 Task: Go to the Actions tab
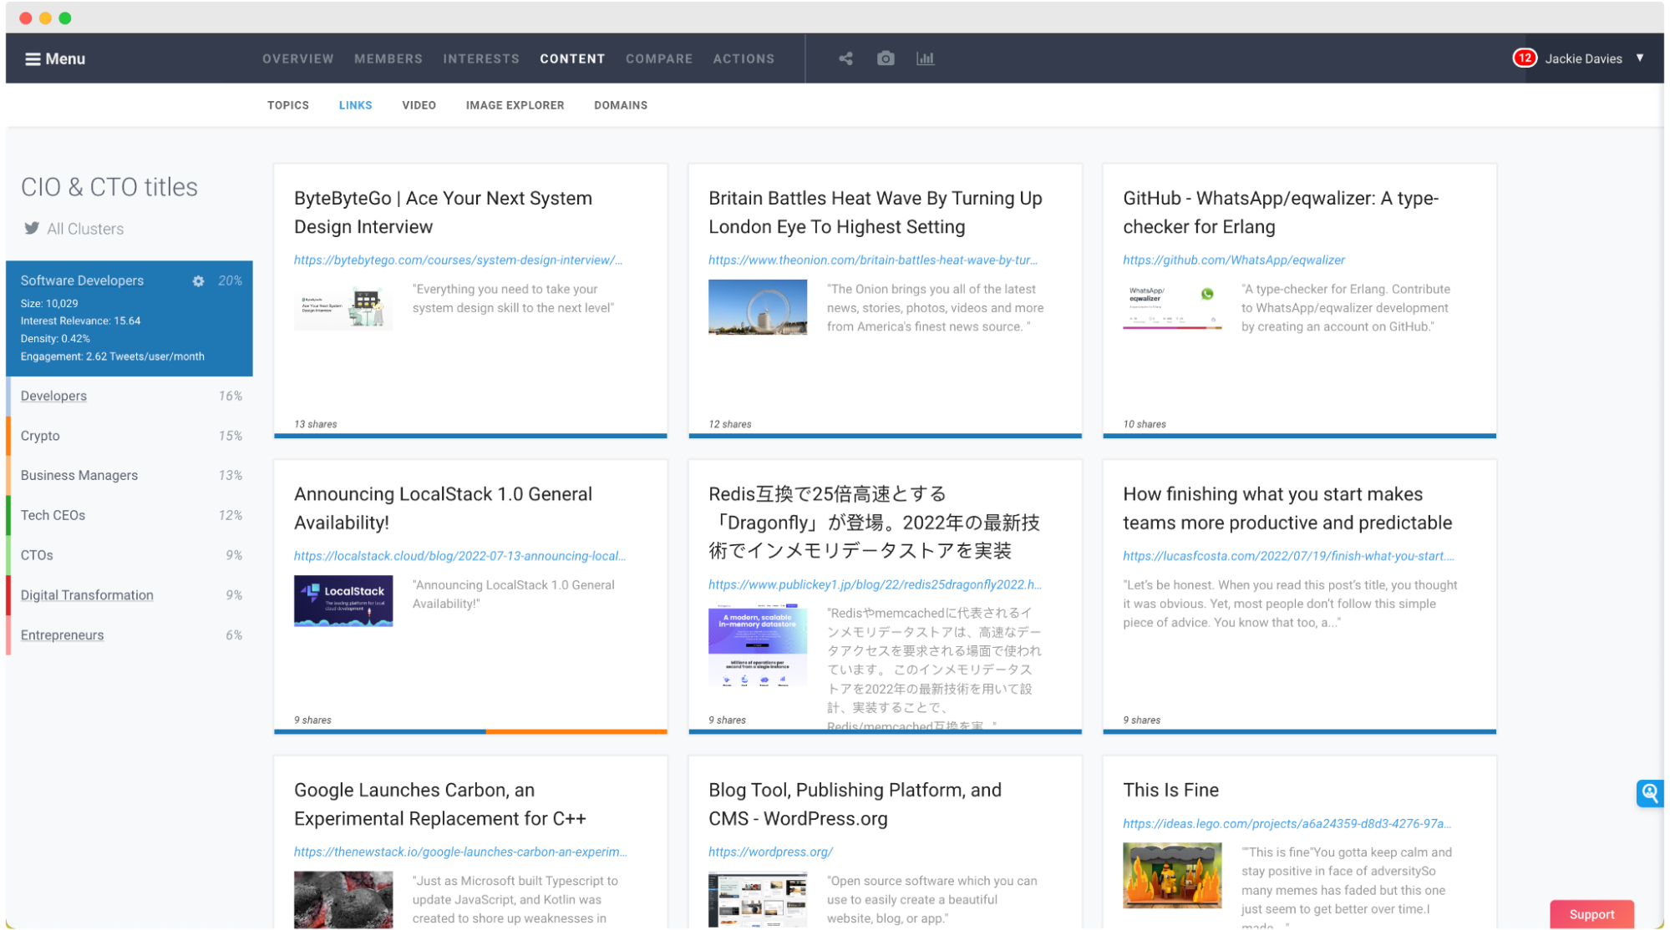pos(744,58)
